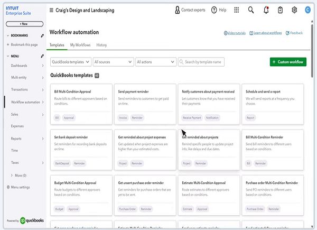Open the Bill Multi-Condition Approval template

[x=81, y=104]
